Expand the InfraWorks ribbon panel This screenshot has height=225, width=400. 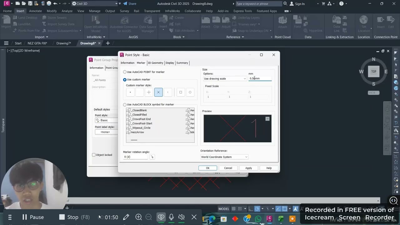click(x=96, y=37)
